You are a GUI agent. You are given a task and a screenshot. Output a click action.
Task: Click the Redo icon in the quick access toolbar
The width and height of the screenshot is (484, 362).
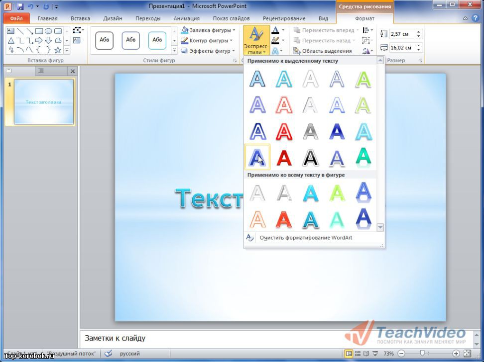tap(46, 6)
